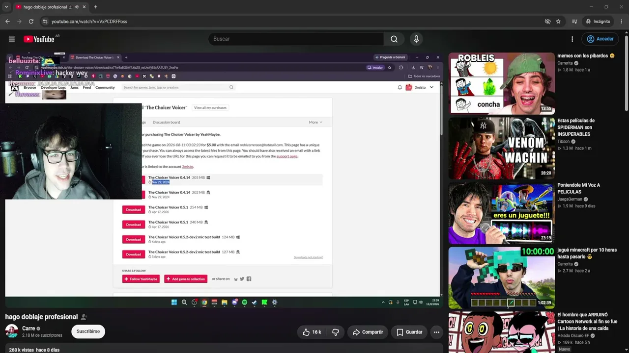Screen dimensions: 629x353
Task: Click the Suscribirse button
Action: point(88,331)
